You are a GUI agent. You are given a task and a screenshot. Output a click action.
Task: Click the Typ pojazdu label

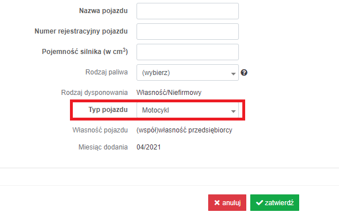point(108,110)
